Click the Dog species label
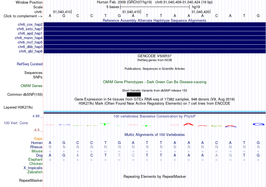Image resolution: width=266 pixels, height=187 pixels. point(39,155)
